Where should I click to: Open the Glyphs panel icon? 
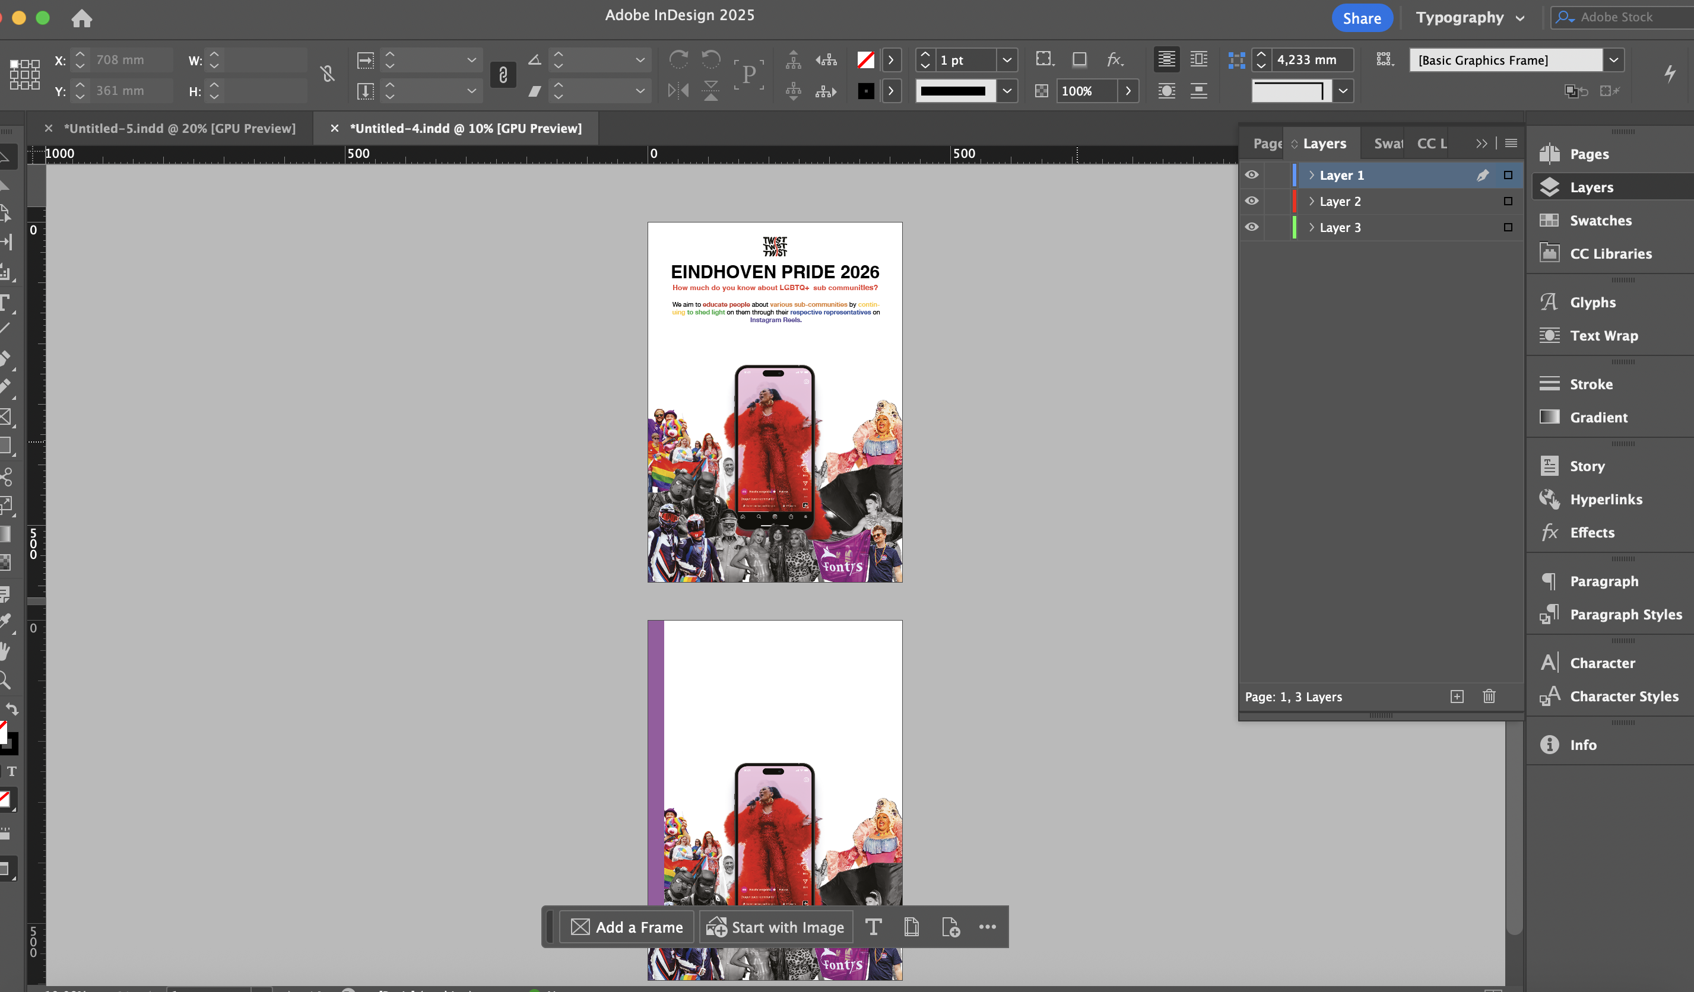[1550, 302]
